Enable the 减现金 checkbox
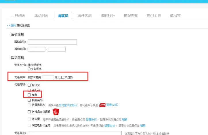This screenshot has height=135, width=208. 29,85
